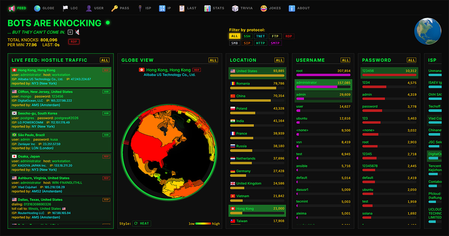Click the China flag in Location

pyautogui.click(x=233, y=96)
